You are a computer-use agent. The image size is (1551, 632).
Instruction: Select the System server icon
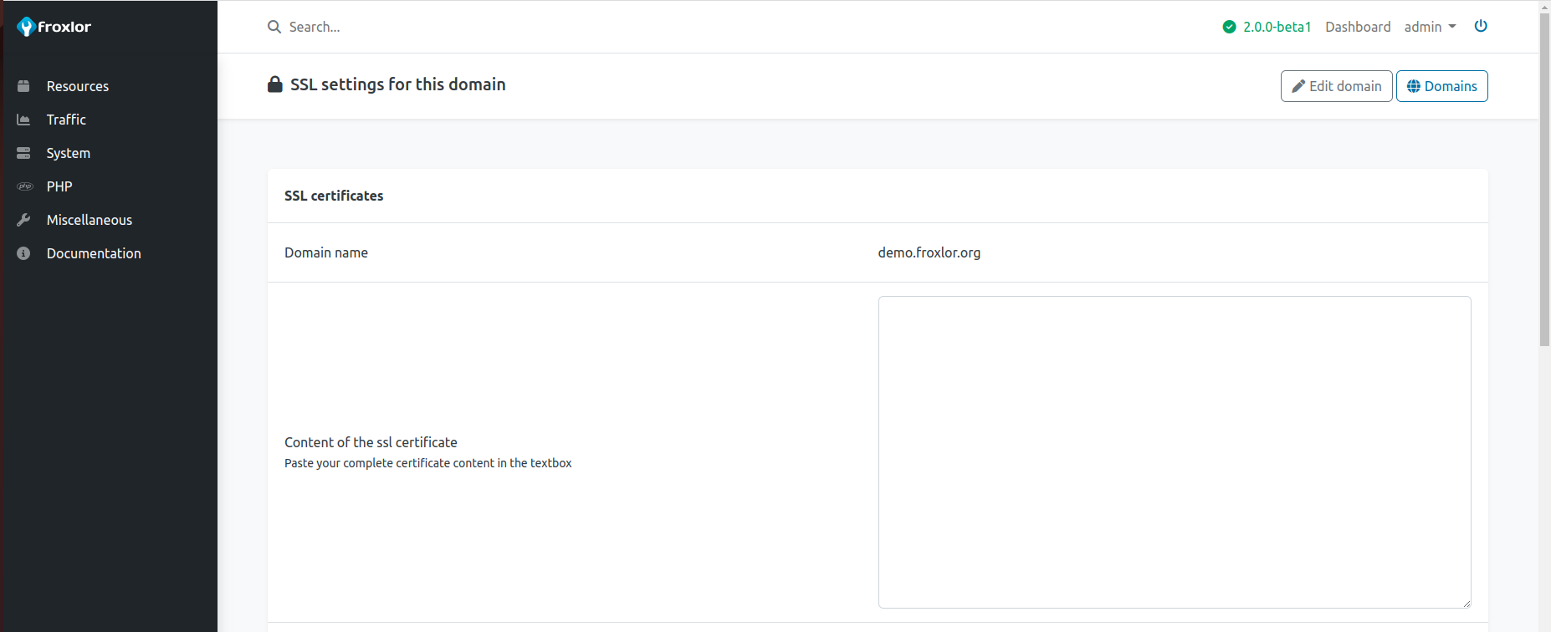(x=23, y=153)
